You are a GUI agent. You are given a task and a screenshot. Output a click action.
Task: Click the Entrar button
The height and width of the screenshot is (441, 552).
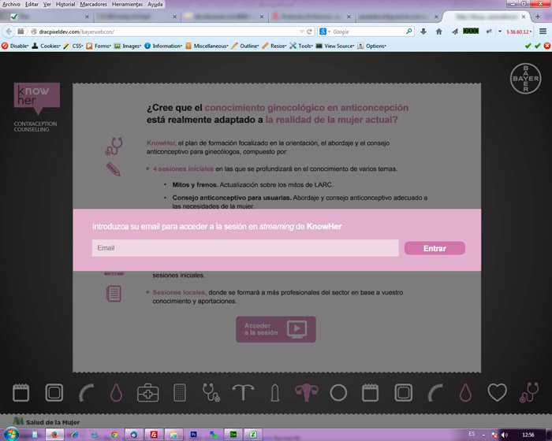pos(435,248)
